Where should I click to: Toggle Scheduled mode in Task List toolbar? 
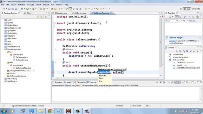(180, 17)
